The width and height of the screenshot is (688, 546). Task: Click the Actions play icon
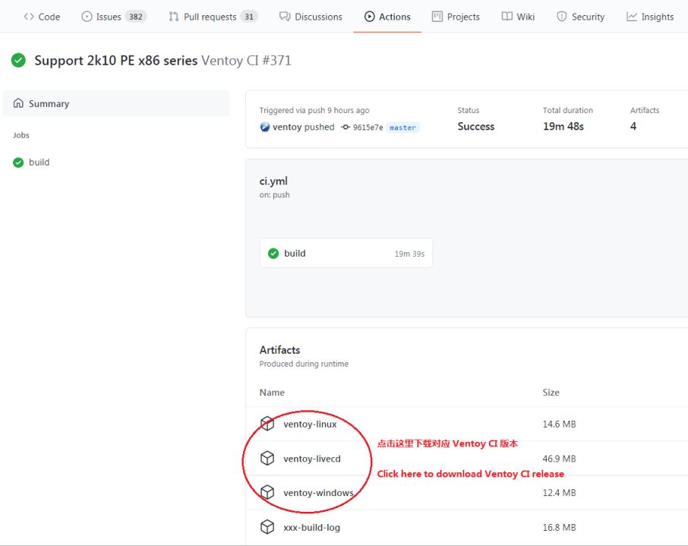click(370, 17)
